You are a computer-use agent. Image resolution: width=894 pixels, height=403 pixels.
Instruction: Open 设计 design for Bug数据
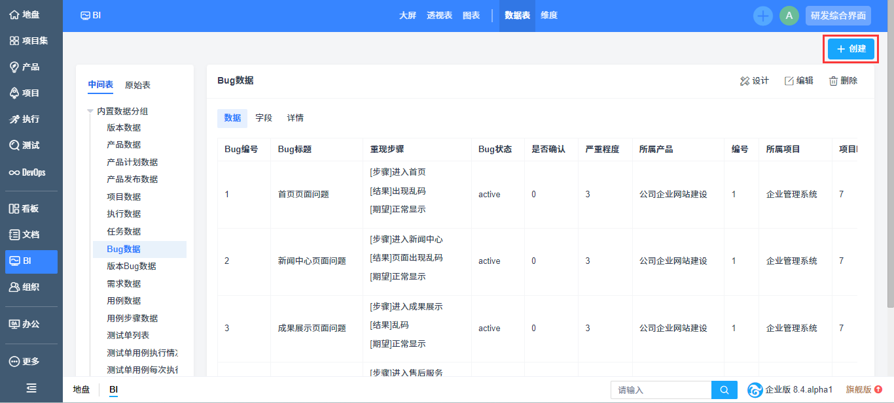754,81
